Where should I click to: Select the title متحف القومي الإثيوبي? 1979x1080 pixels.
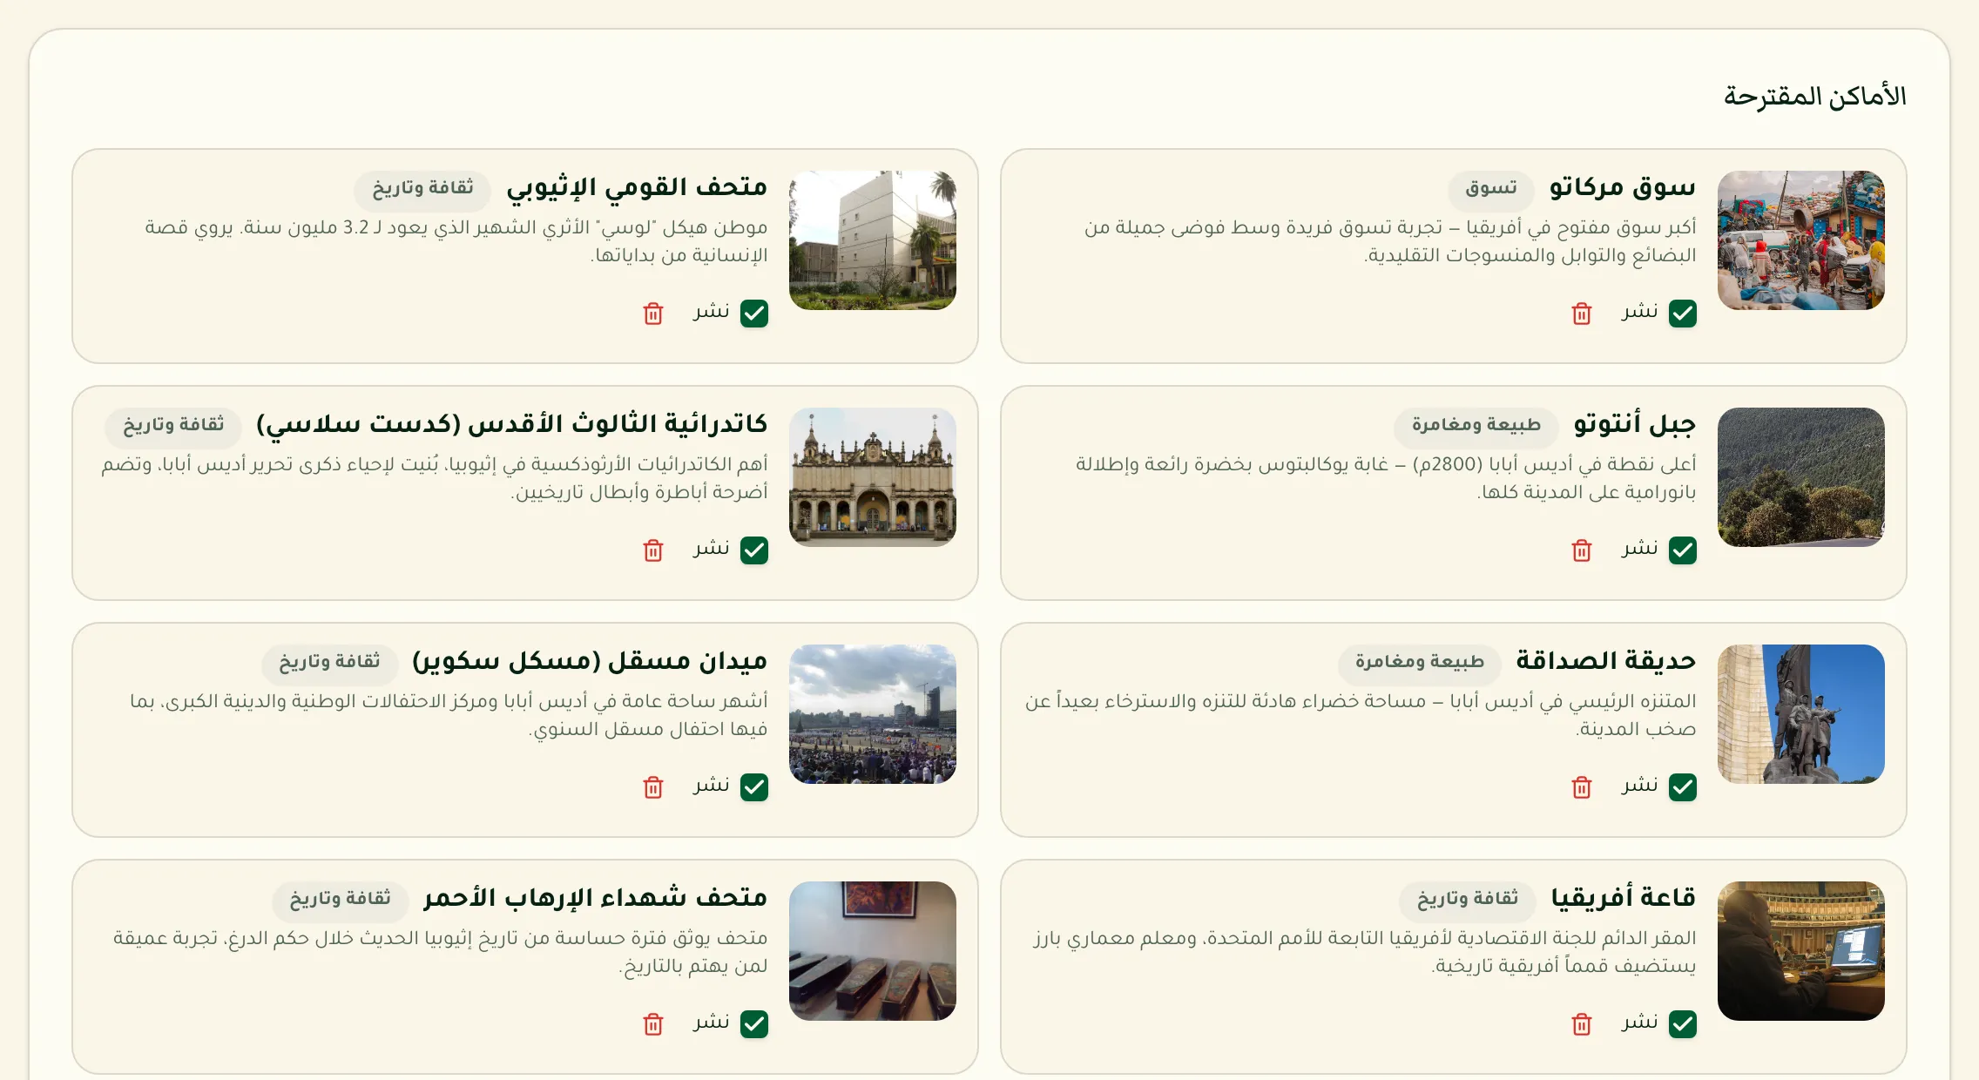[x=637, y=187]
